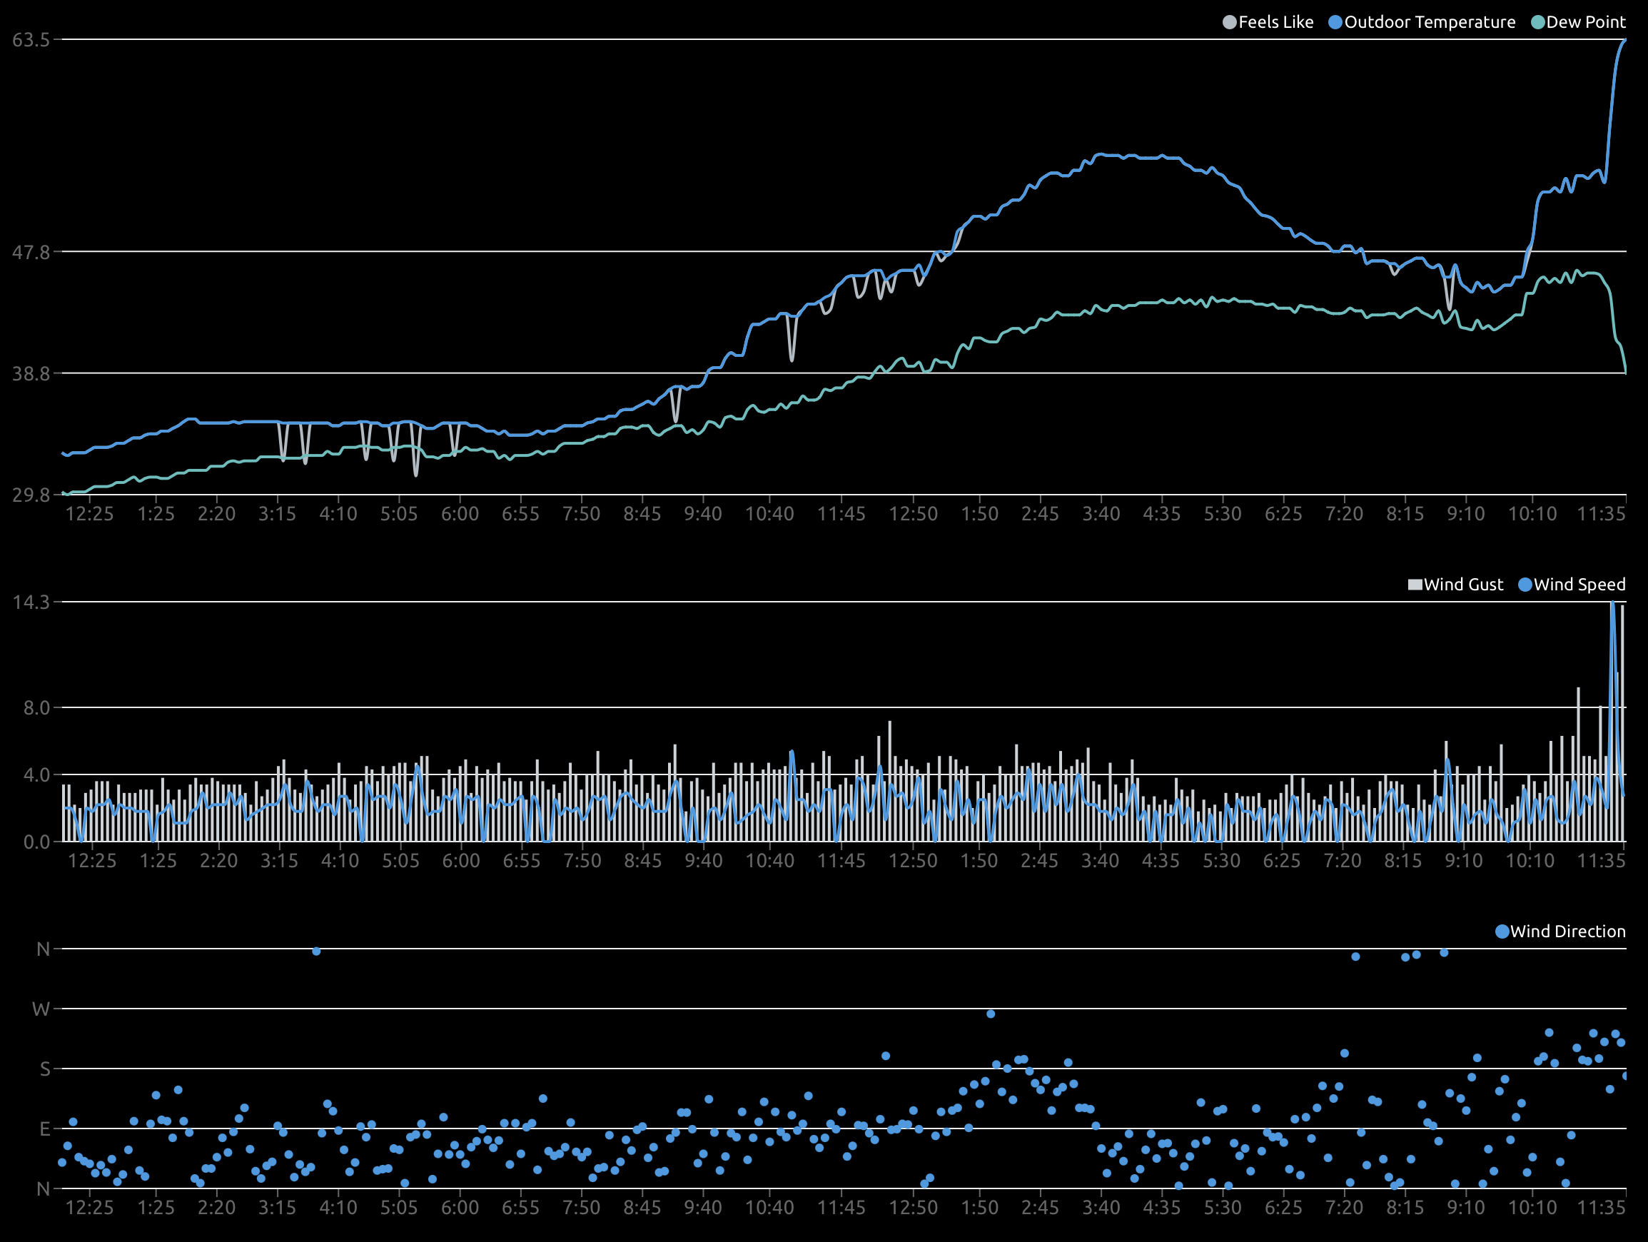Click 10:10 on the wind direction chart axis
The image size is (1648, 1242).
pyautogui.click(x=1532, y=1208)
